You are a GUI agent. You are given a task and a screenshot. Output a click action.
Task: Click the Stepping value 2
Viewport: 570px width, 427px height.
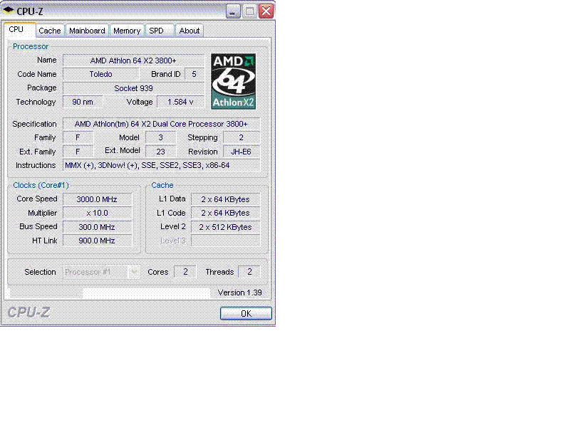pyautogui.click(x=242, y=137)
